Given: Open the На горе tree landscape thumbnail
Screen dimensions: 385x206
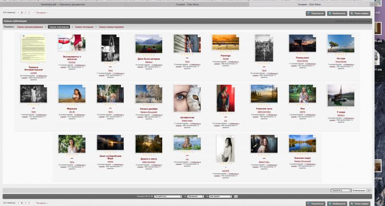Looking at the screenshot, I should [341, 43].
